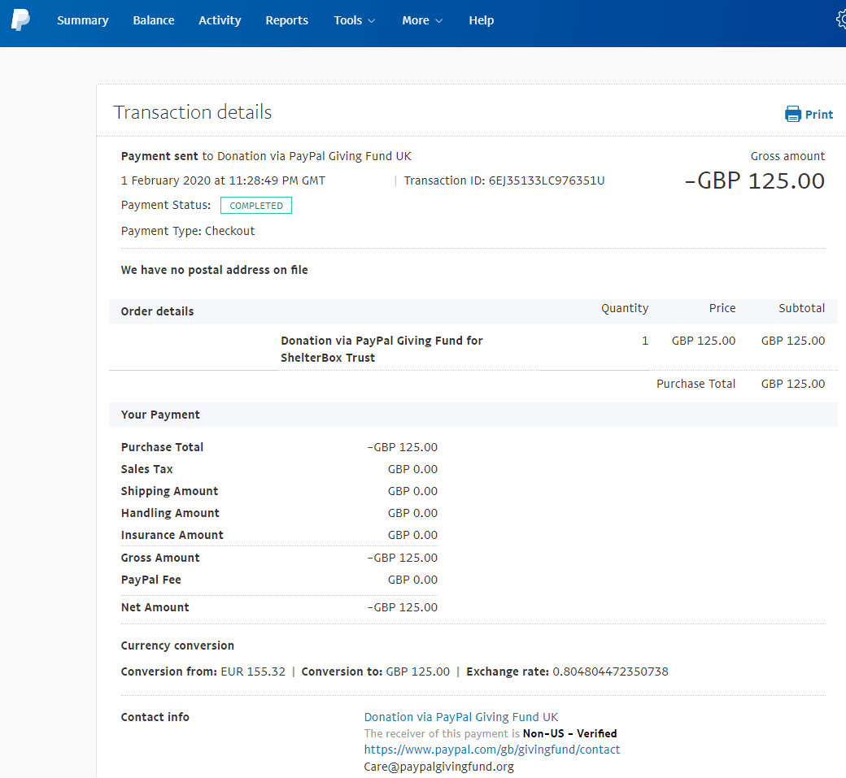The image size is (846, 778).
Task: Click the Your Payment section header
Action: [x=160, y=415]
